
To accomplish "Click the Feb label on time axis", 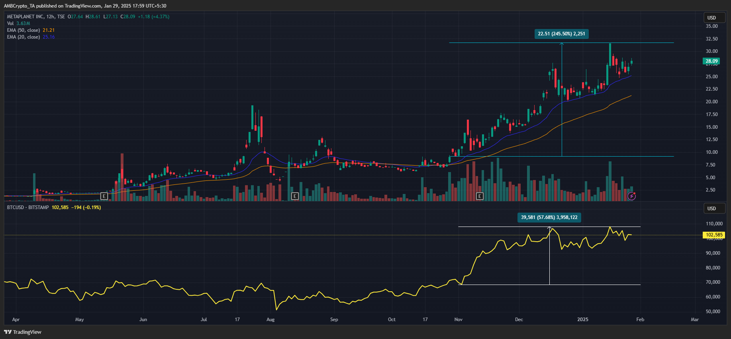I will [x=640, y=320].
